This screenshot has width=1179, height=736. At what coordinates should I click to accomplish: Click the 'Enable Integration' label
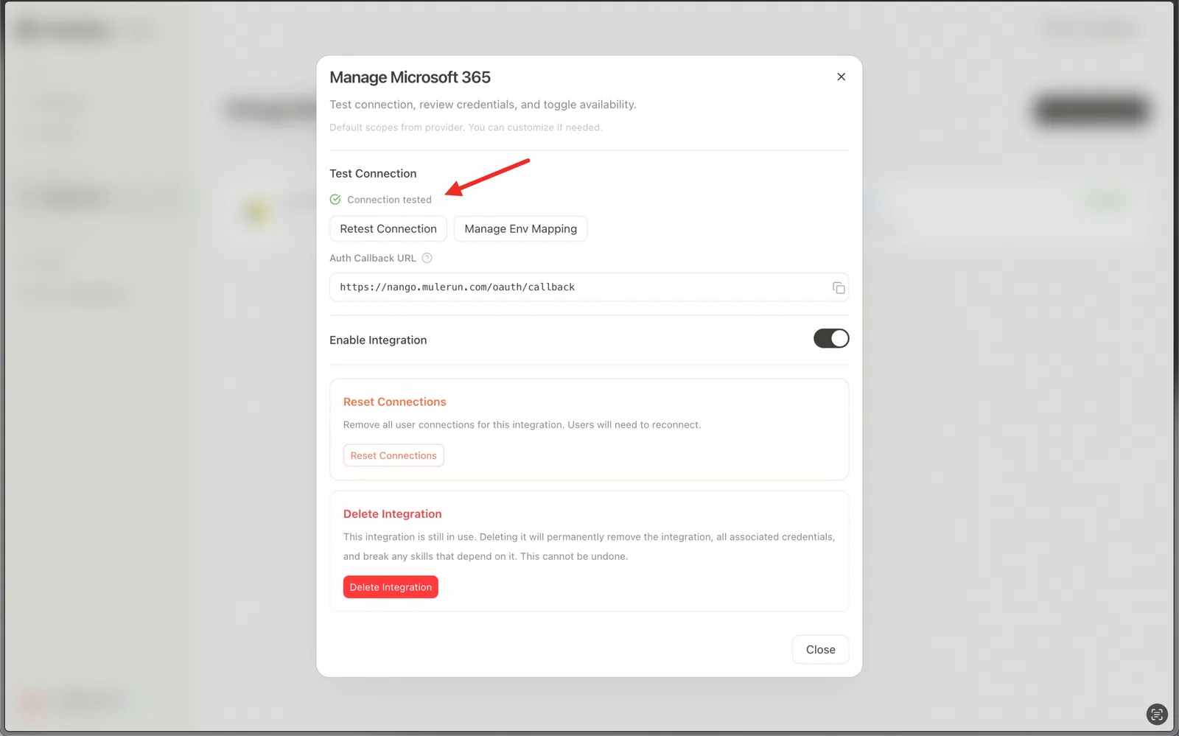[x=378, y=340]
